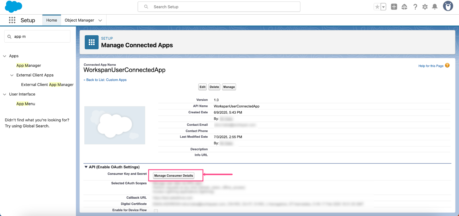Viewport: 459px width, 216px height.
Task: Open the favorites list dropdown arrow
Action: pos(383,7)
